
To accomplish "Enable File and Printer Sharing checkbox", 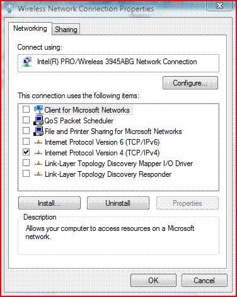I will (x=26, y=131).
